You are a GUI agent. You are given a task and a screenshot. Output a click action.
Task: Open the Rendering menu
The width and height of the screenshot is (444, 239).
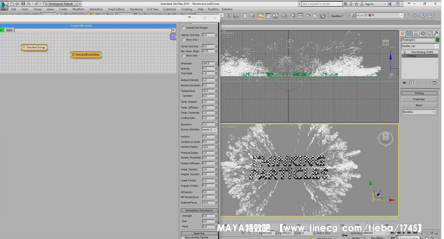click(136, 9)
